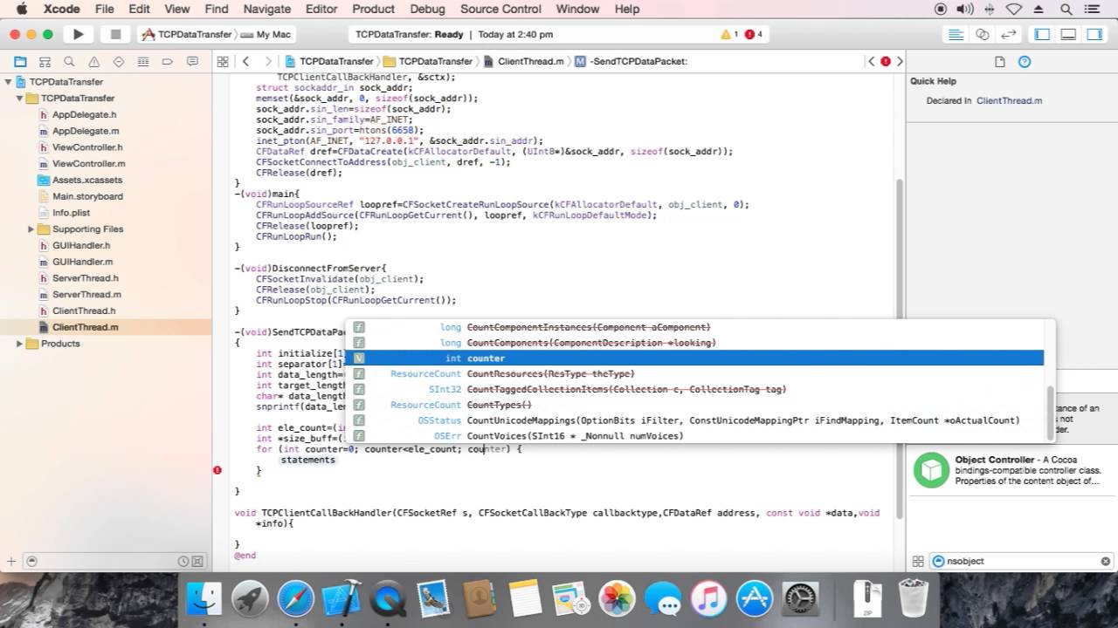Viewport: 1118px width, 628px height.
Task: Open the ClientThread.m link in Quick Help
Action: (1009, 100)
